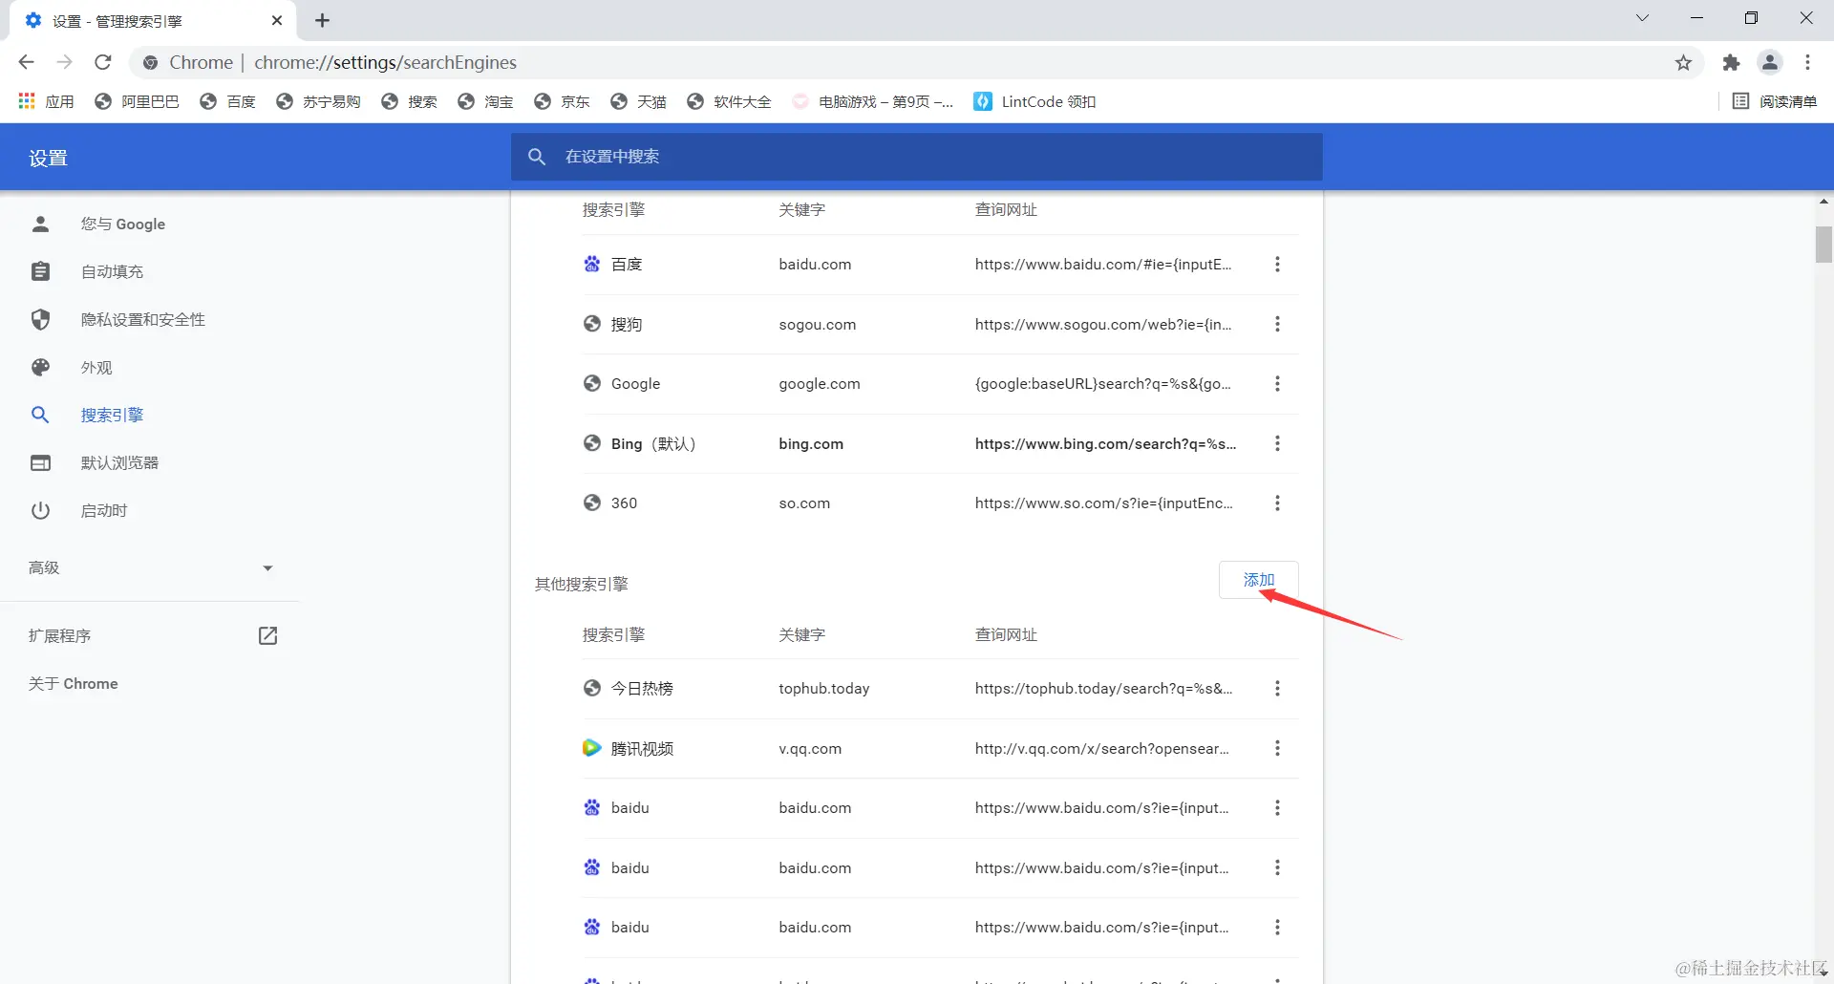
Task: Open the 阅读清单 reading list
Action: [1775, 101]
